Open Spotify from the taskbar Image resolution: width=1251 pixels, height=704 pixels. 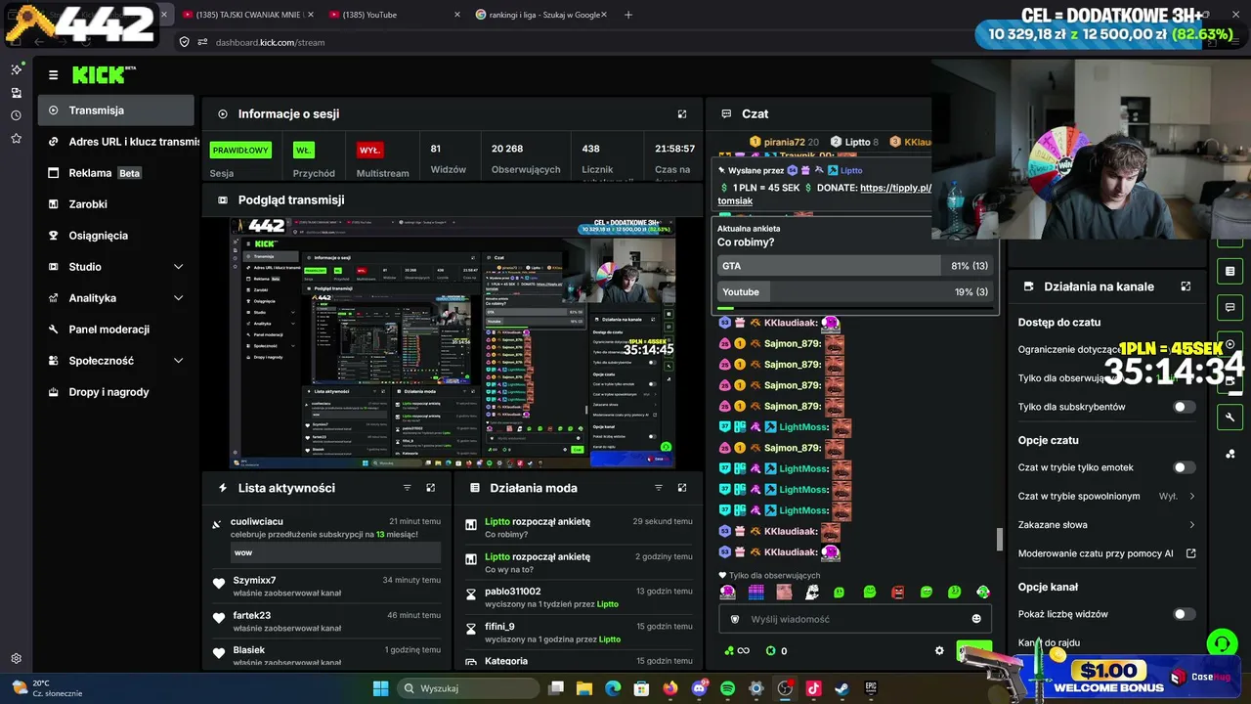click(x=727, y=688)
